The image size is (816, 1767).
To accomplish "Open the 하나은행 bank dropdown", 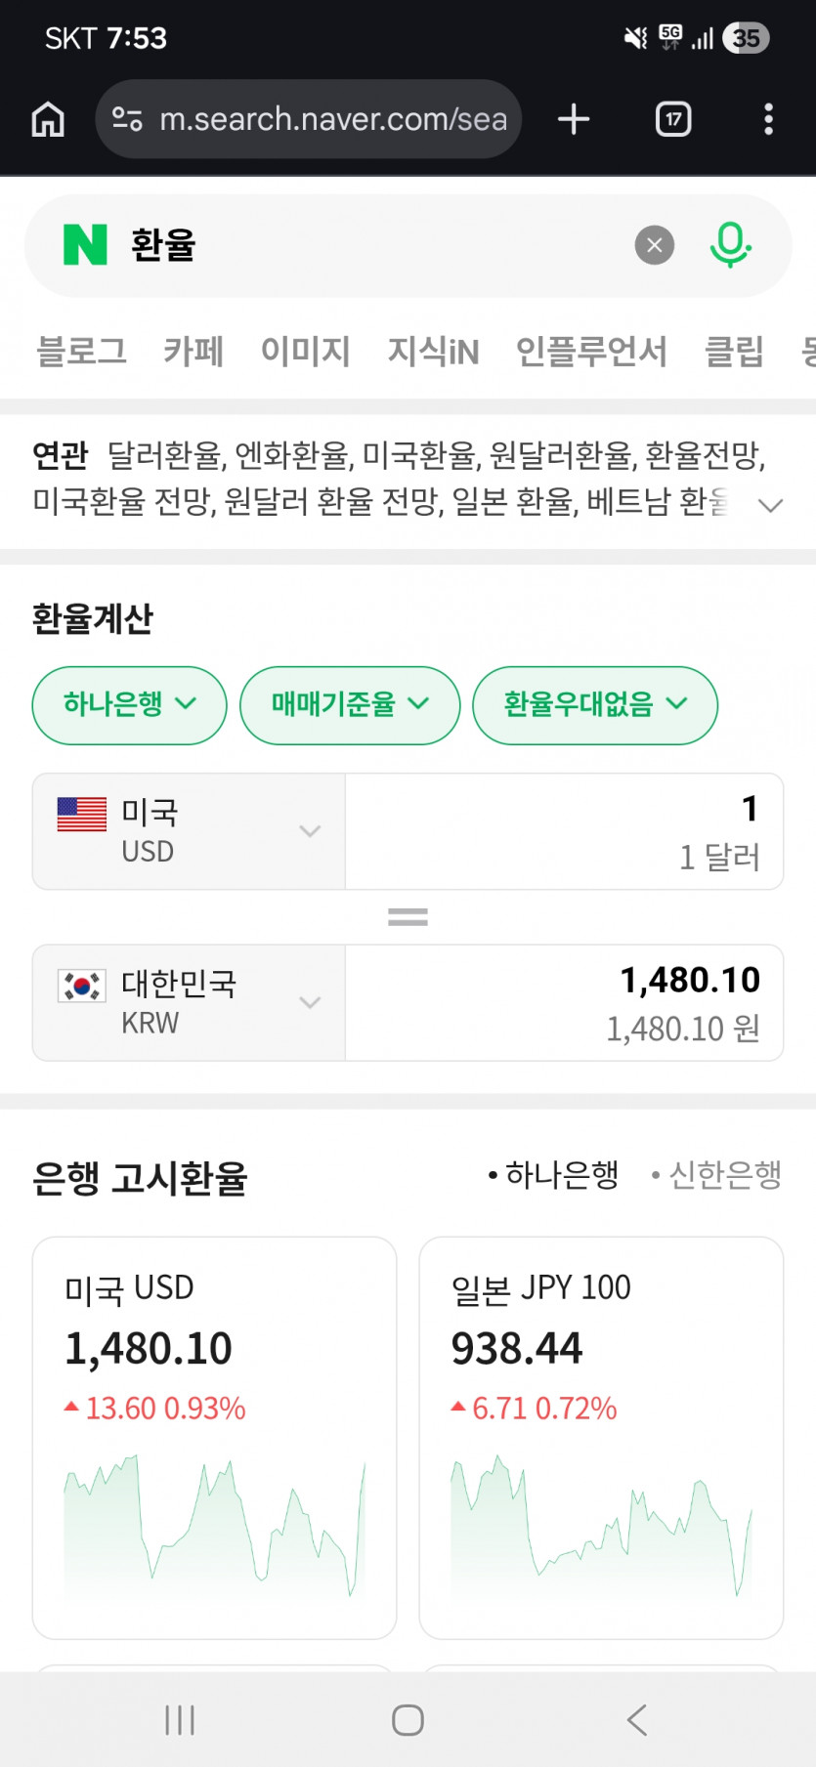I will click(x=130, y=704).
